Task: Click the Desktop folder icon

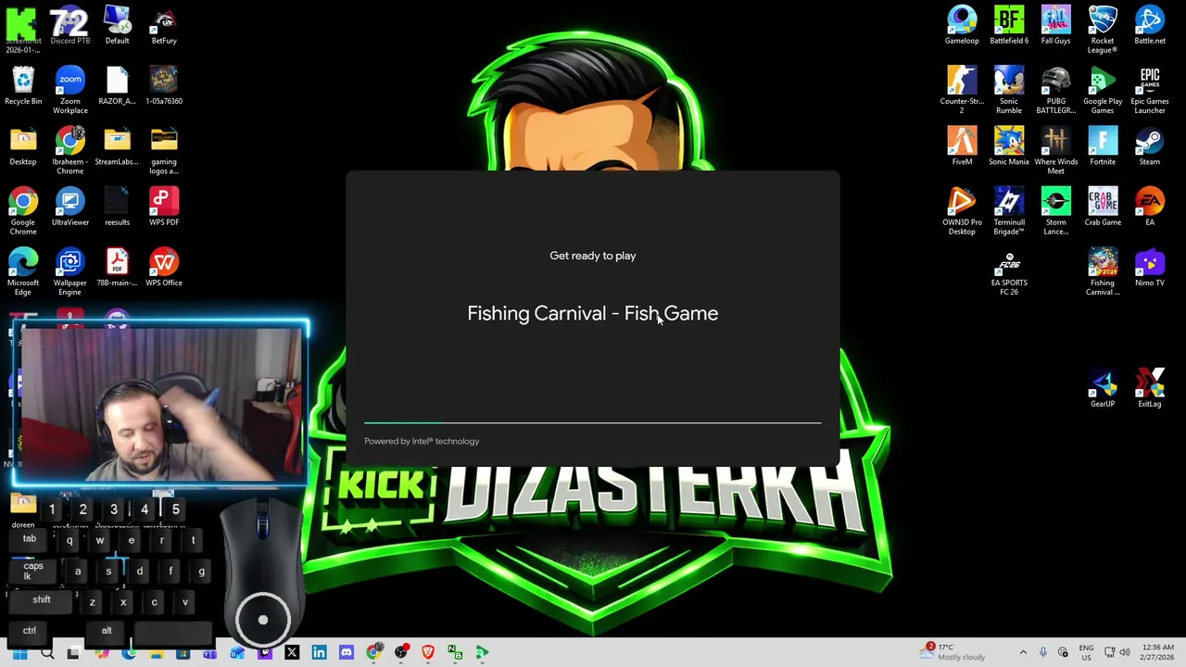Action: (x=23, y=146)
